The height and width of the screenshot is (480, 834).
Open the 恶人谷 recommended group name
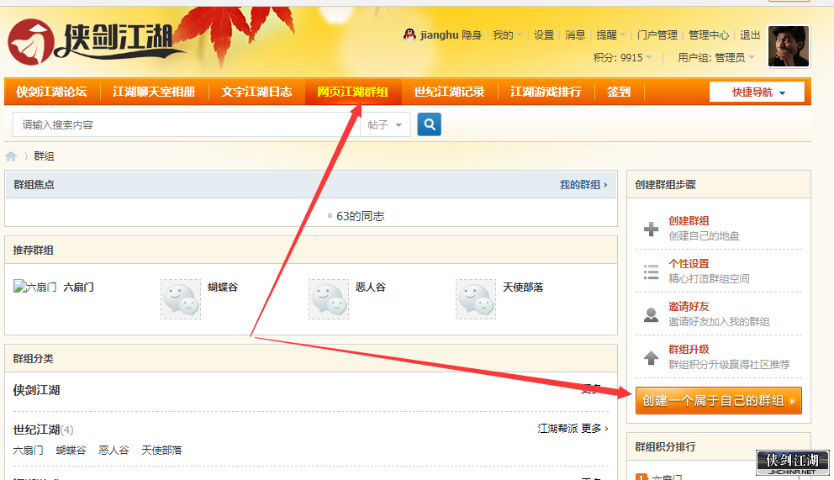[x=371, y=287]
